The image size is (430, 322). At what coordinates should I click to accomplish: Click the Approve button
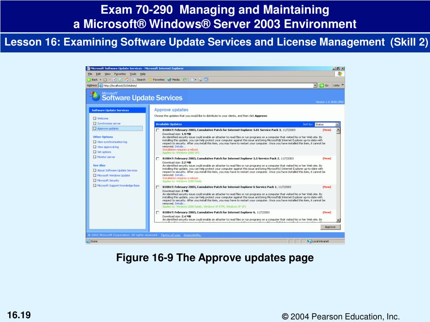330,227
